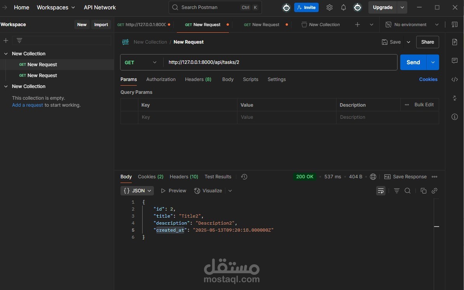Screen dimensions: 464x290
Task: Open the Test Results tab
Action: click(x=218, y=177)
